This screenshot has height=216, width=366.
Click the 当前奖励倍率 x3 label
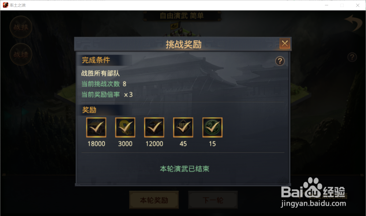point(107,94)
